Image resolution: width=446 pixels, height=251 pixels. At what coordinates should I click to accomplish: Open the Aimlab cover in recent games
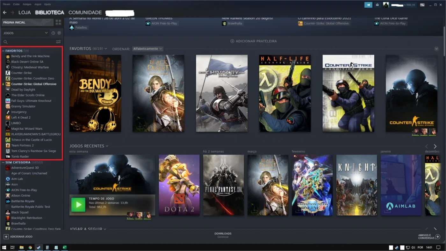[401, 185]
